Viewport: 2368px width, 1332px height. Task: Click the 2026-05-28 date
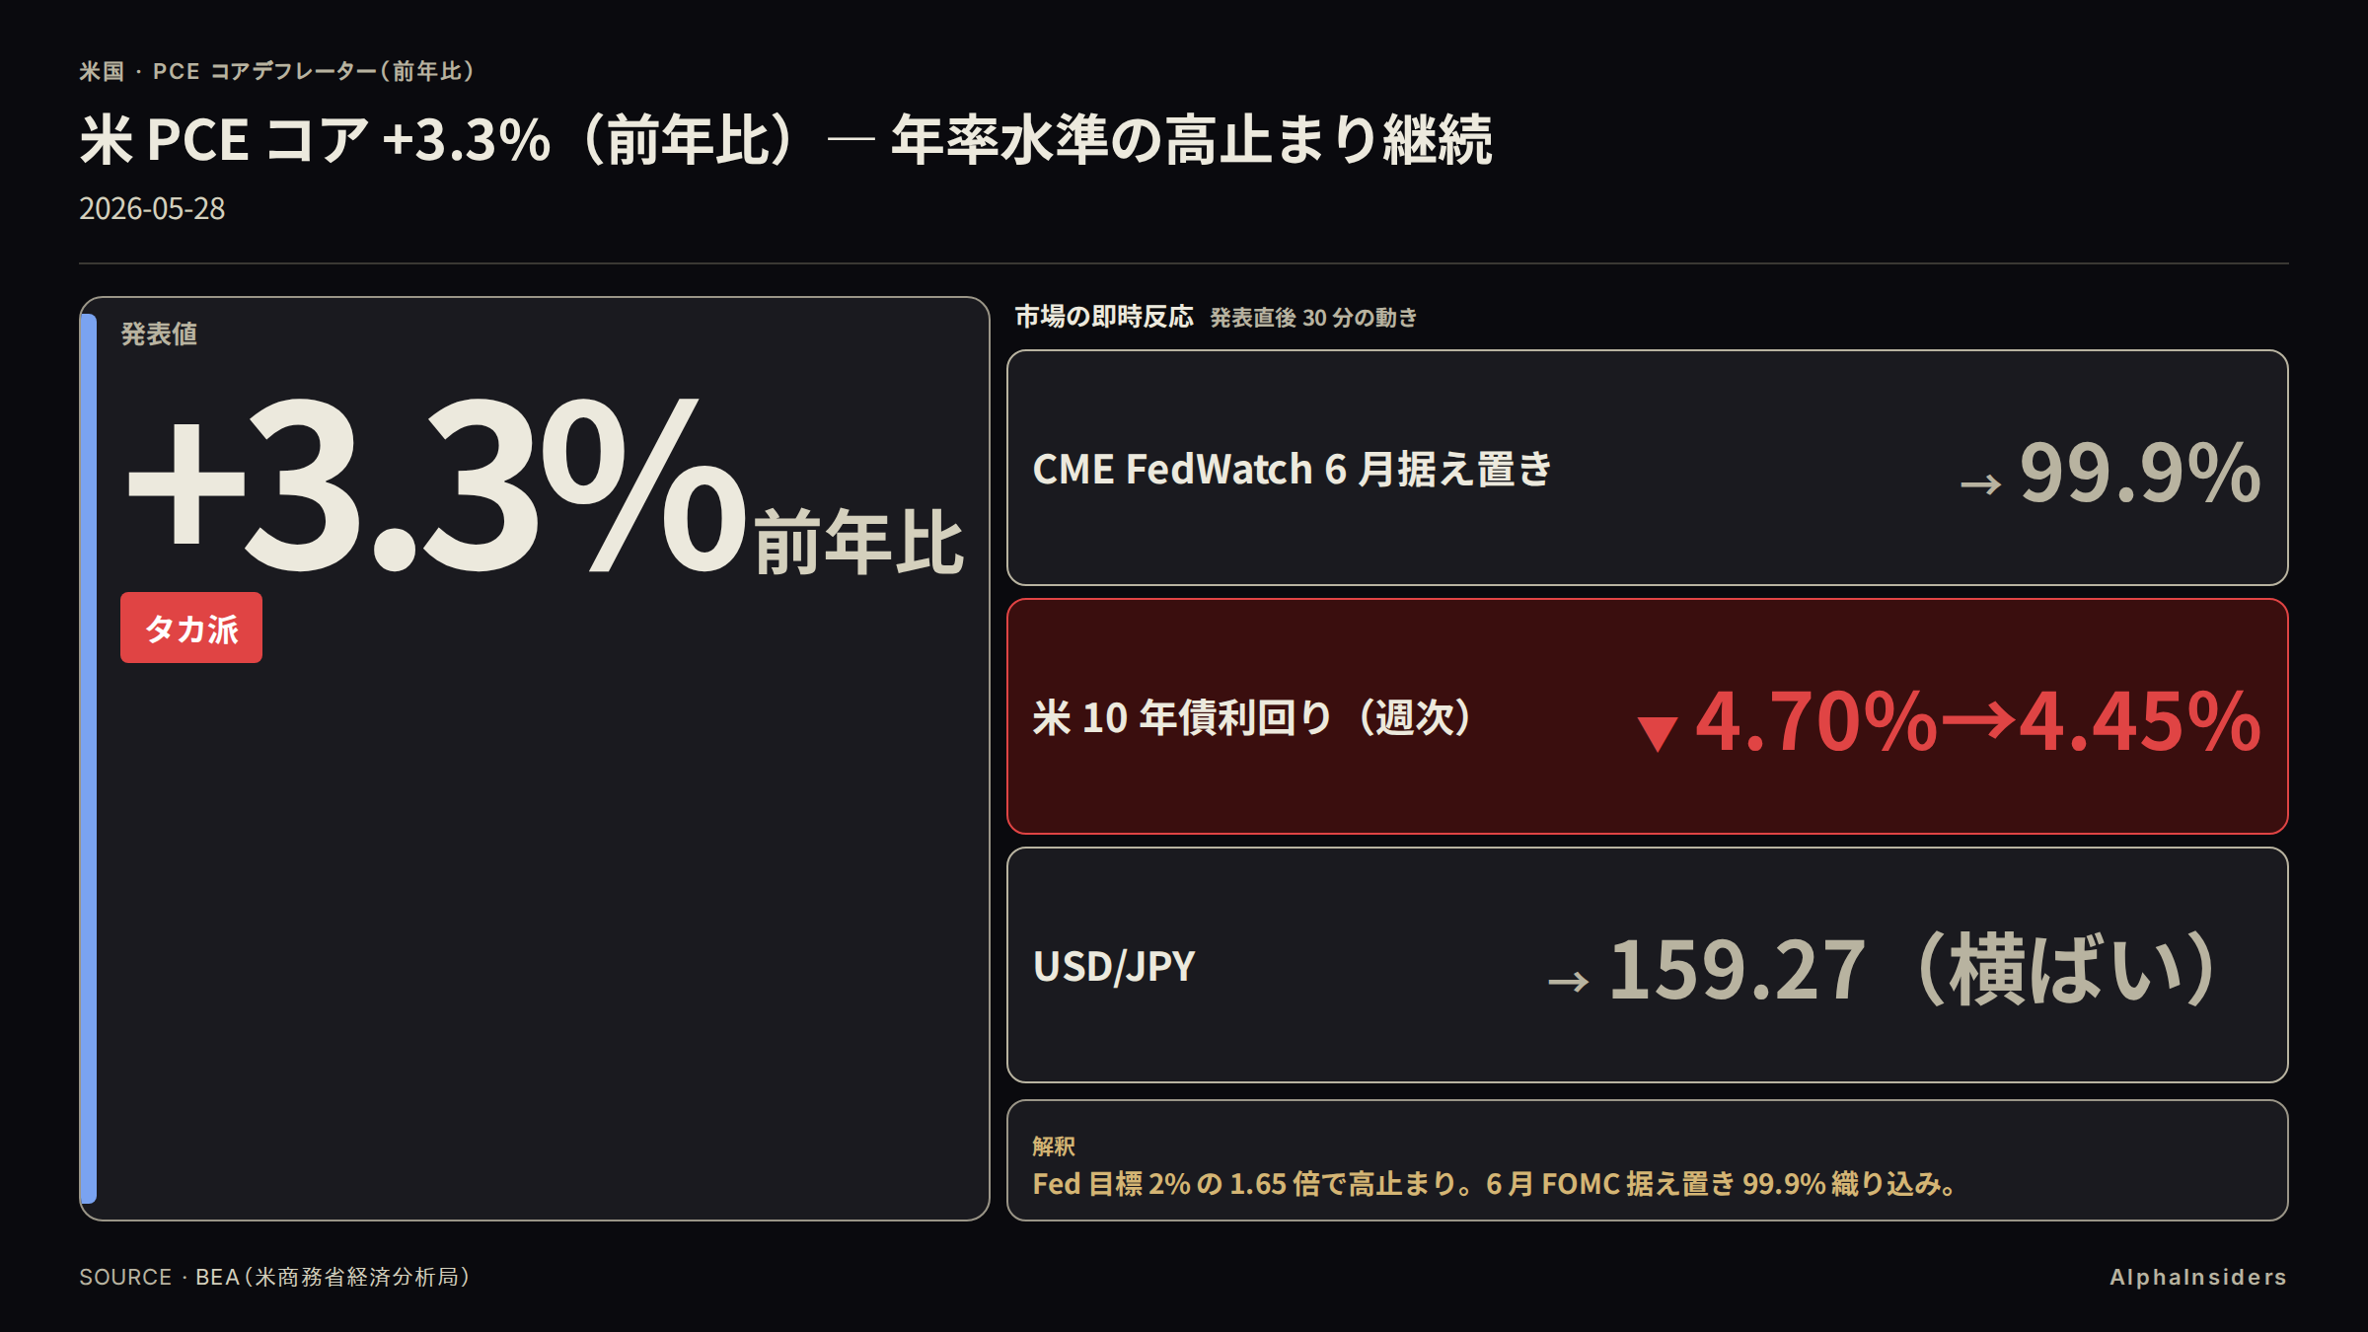coord(152,208)
